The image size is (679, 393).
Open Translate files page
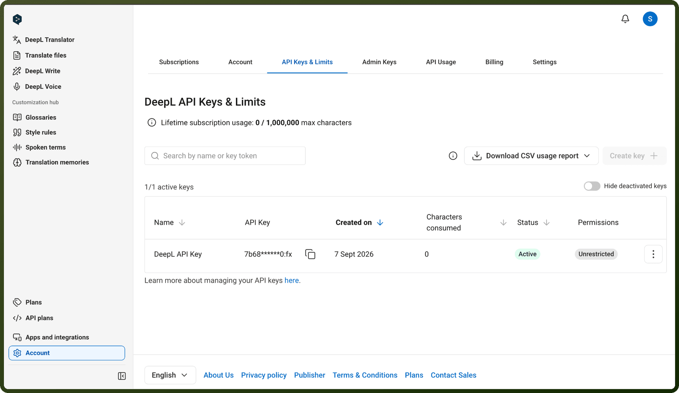click(x=40, y=55)
